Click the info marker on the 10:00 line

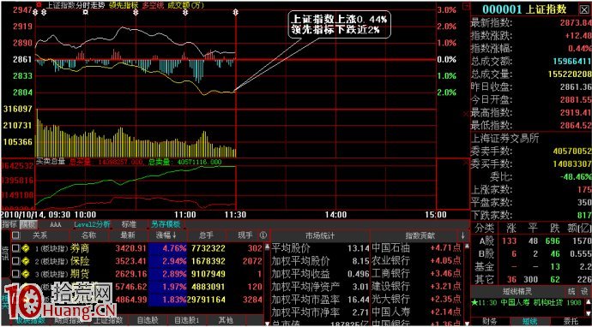(x=86, y=13)
